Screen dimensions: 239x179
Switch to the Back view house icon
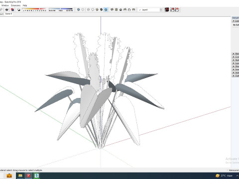[129, 9]
